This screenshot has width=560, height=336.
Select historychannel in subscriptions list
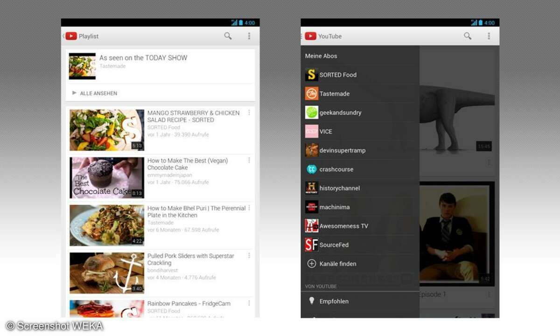[360, 188]
